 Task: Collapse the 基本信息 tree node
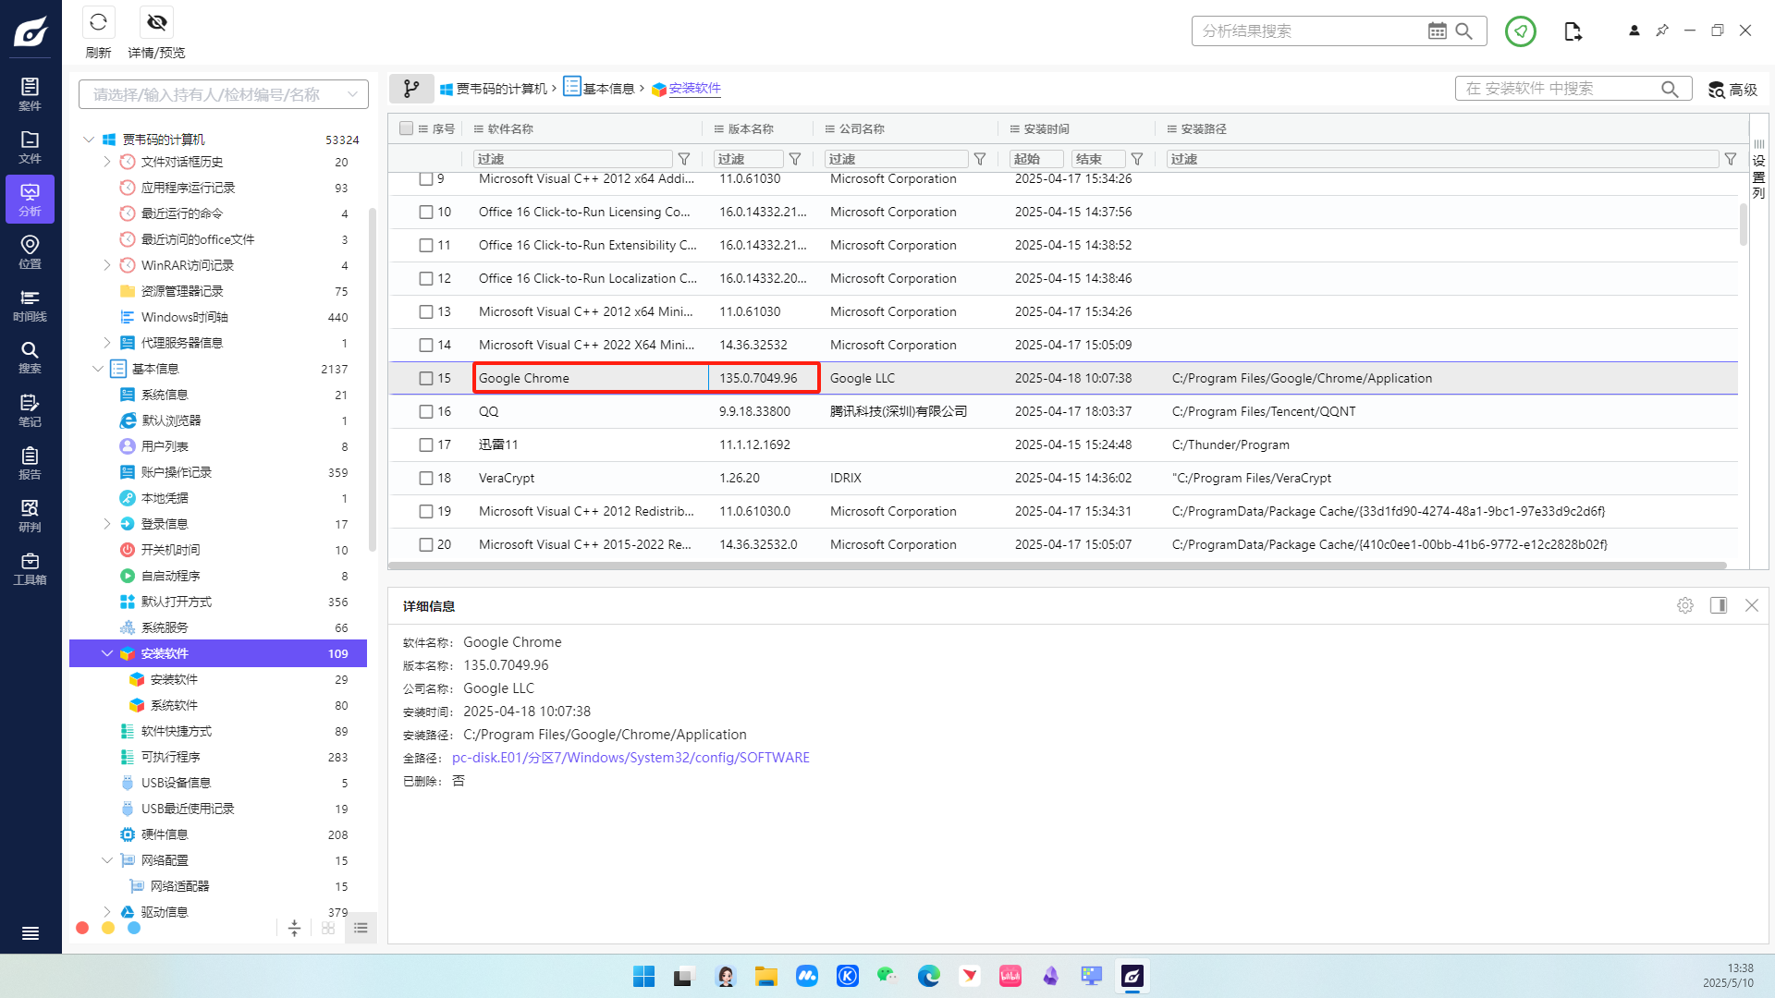98,369
